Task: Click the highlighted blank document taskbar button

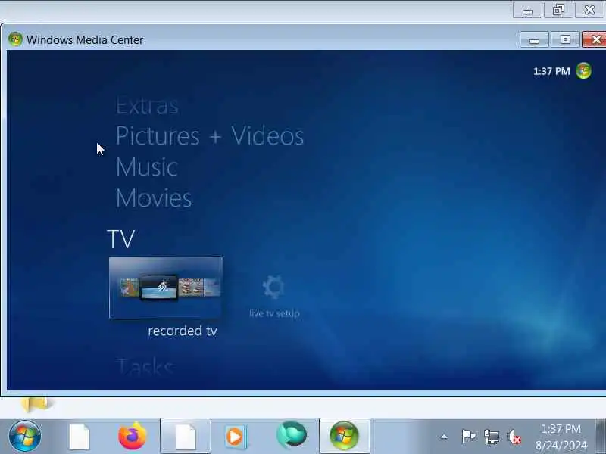Action: [x=186, y=437]
